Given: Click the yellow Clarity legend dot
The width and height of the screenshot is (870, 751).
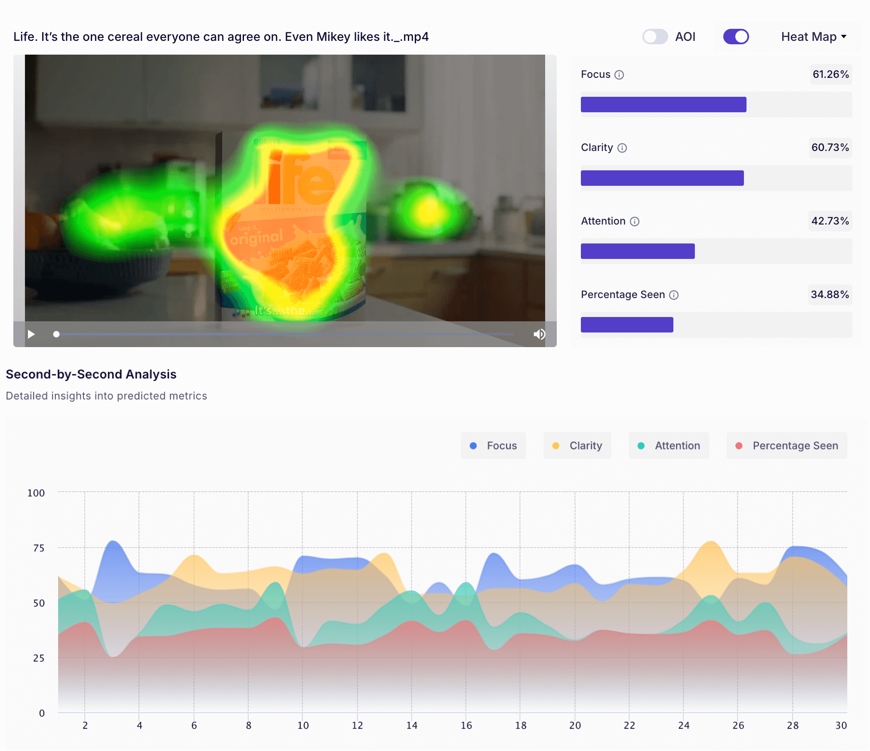Looking at the screenshot, I should (556, 446).
